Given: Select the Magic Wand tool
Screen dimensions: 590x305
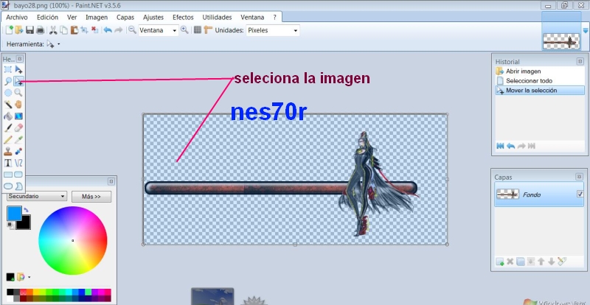Looking at the screenshot, I should click(x=8, y=104).
